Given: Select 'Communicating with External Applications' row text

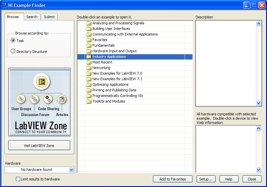Looking at the screenshot, I should click(x=125, y=34).
